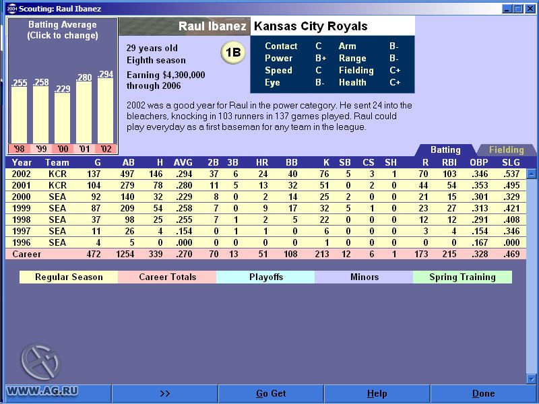The width and height of the screenshot is (539, 404).
Task: Select the 2000 SEA season row
Action: pos(265,197)
